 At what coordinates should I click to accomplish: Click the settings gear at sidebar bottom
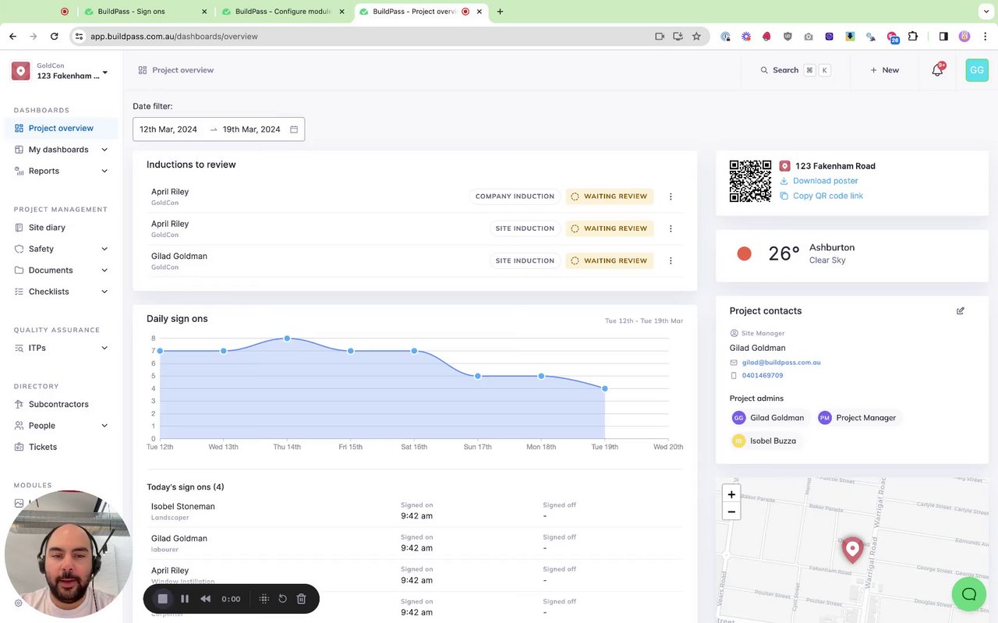pyautogui.click(x=19, y=603)
